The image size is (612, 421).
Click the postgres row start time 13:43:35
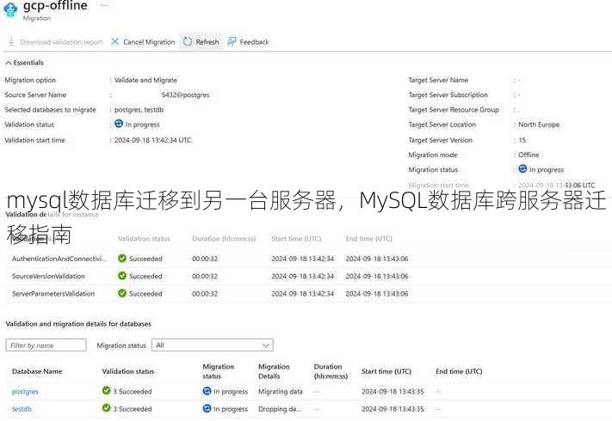393,392
